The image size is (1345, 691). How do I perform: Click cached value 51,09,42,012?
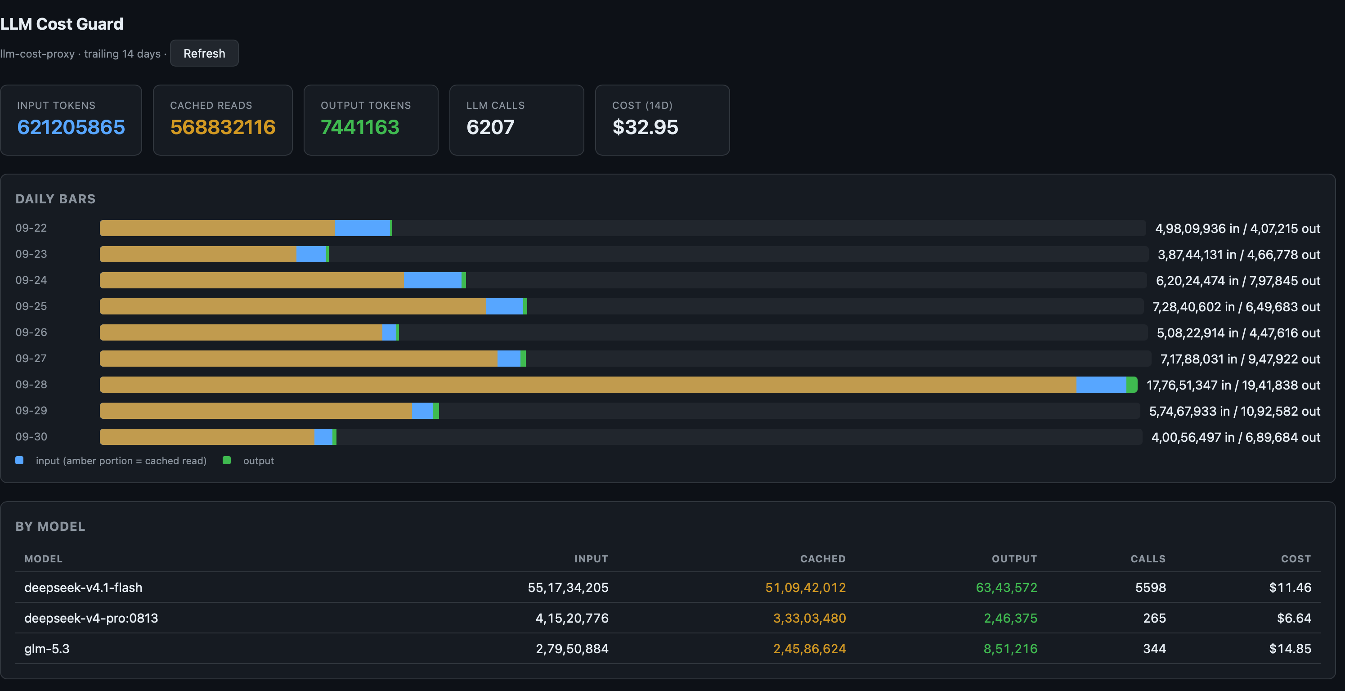806,588
